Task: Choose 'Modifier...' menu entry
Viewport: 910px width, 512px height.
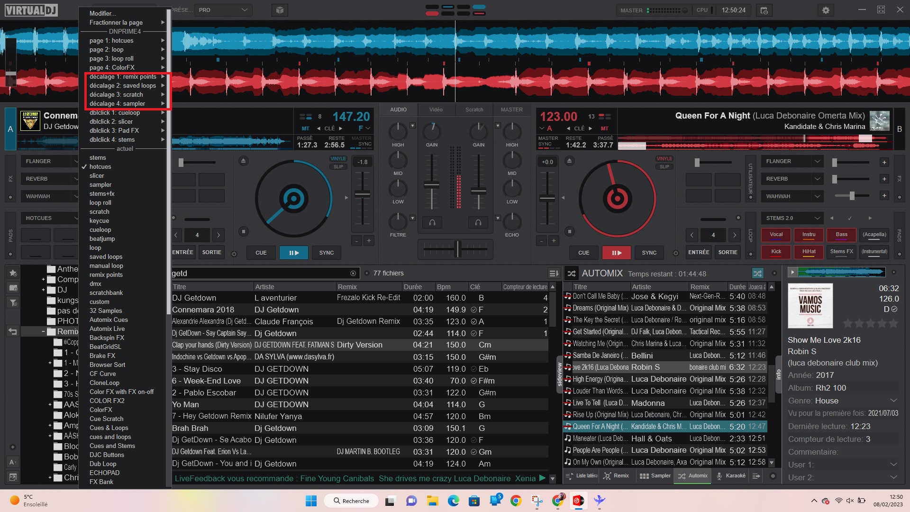Action: click(x=103, y=13)
